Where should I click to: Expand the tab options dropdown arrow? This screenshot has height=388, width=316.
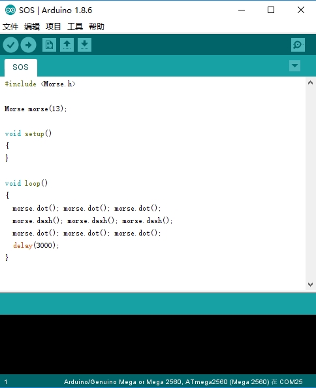(x=294, y=66)
